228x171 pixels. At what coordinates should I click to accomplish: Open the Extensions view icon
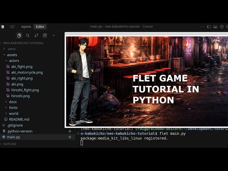tap(45, 35)
